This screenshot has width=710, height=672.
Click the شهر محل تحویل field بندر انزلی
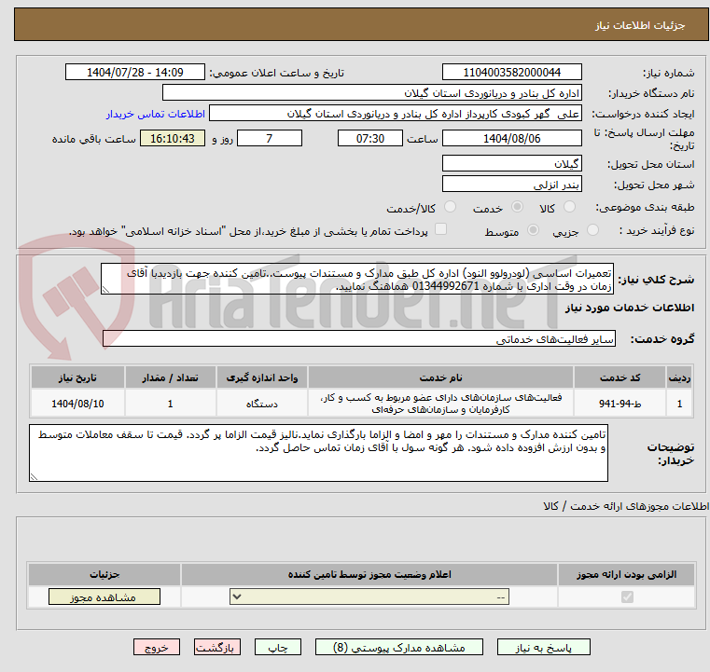[x=511, y=184]
